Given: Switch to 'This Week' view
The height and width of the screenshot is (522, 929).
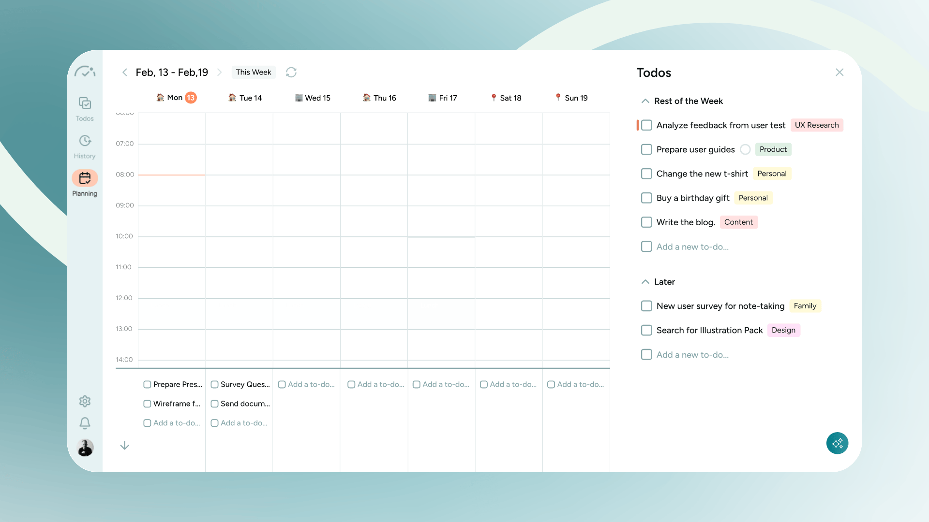Looking at the screenshot, I should [254, 72].
